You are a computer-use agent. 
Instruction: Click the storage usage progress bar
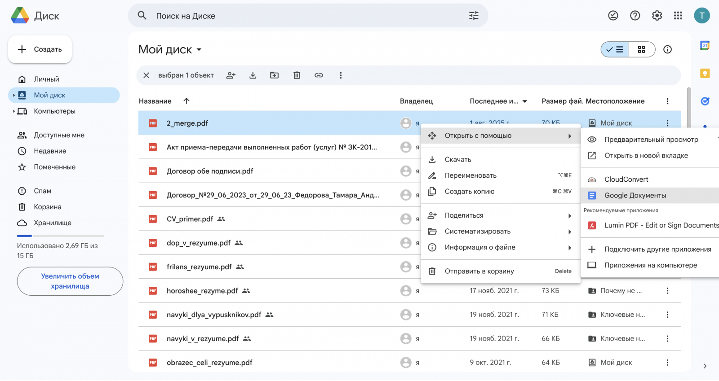tap(61, 236)
